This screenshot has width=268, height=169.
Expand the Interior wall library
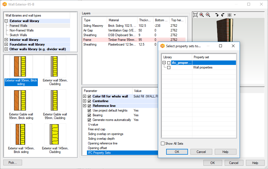(x=6, y=40)
